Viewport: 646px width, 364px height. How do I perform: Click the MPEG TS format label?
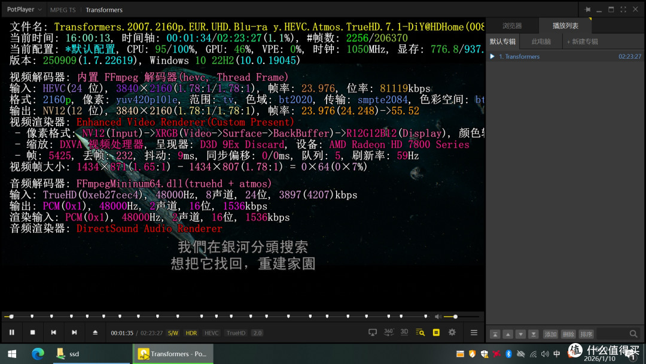point(63,10)
